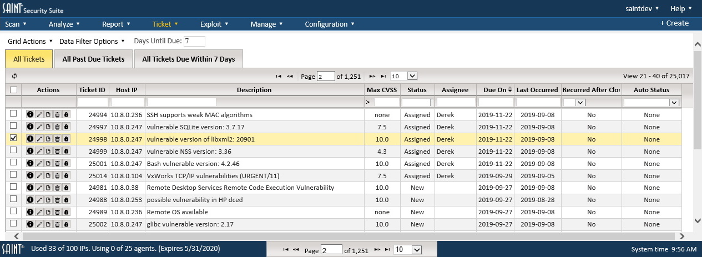702x257 pixels.
Task: Edit ticket 24994 with the pencil icon
Action: 39,115
